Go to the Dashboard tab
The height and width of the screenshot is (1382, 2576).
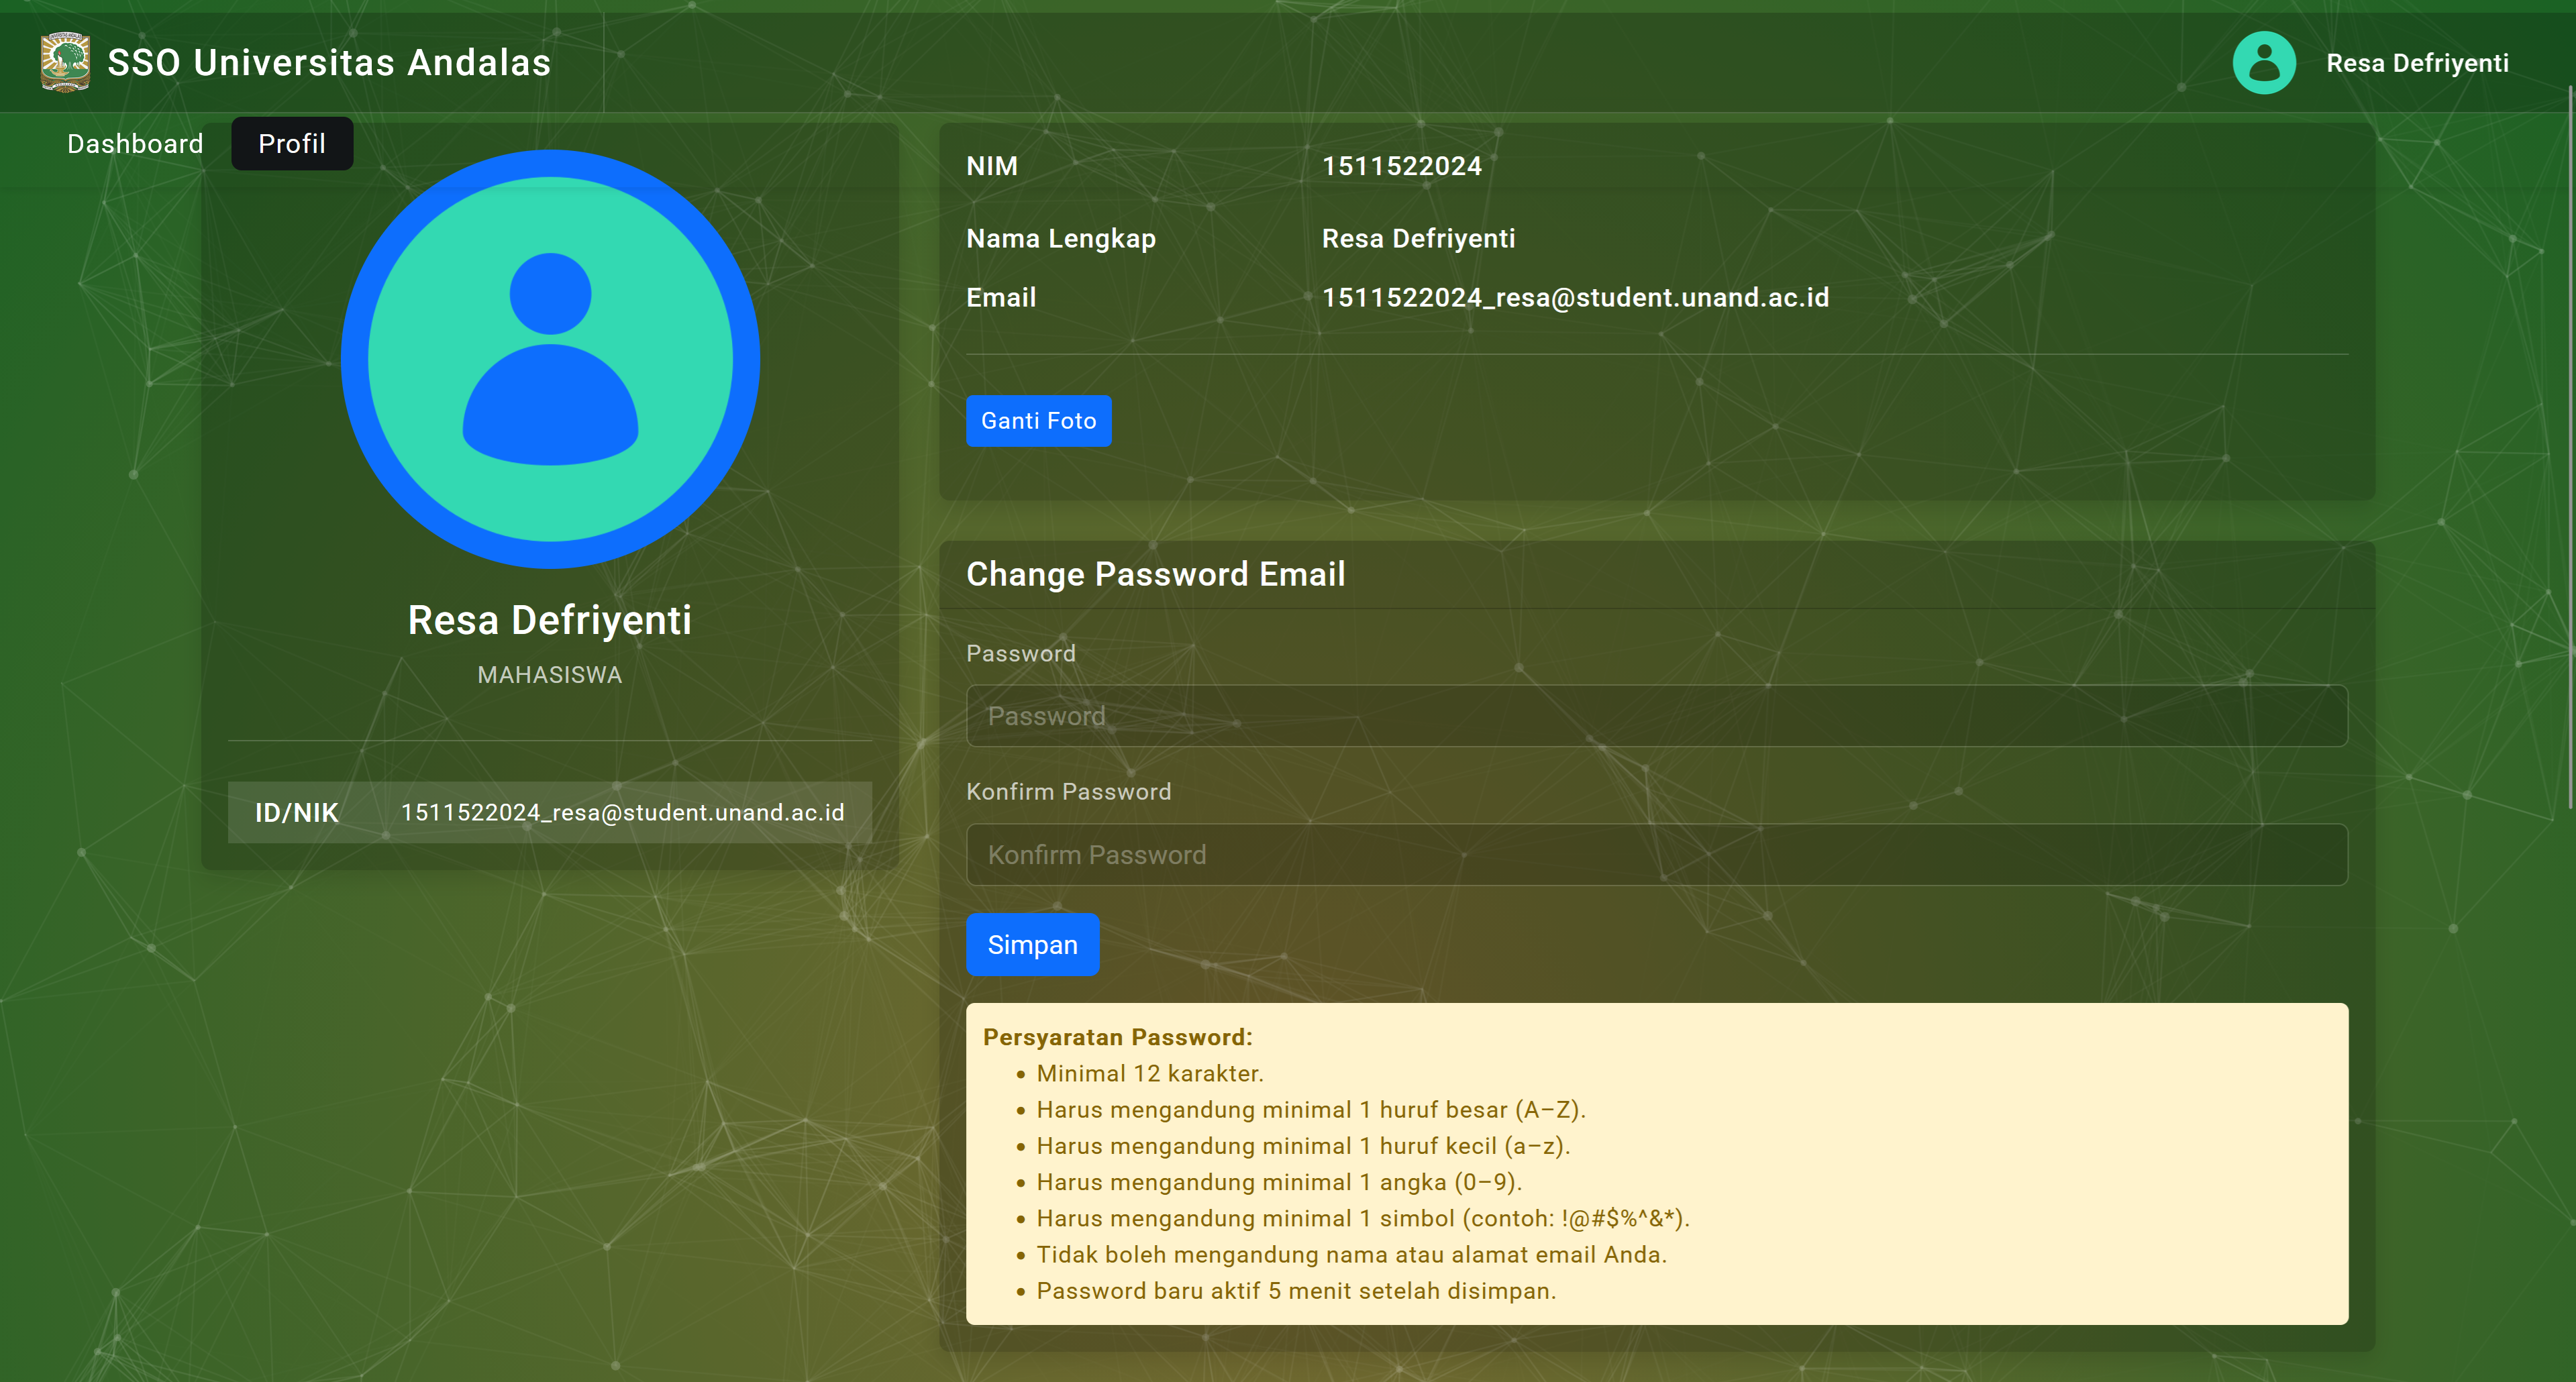click(x=135, y=144)
